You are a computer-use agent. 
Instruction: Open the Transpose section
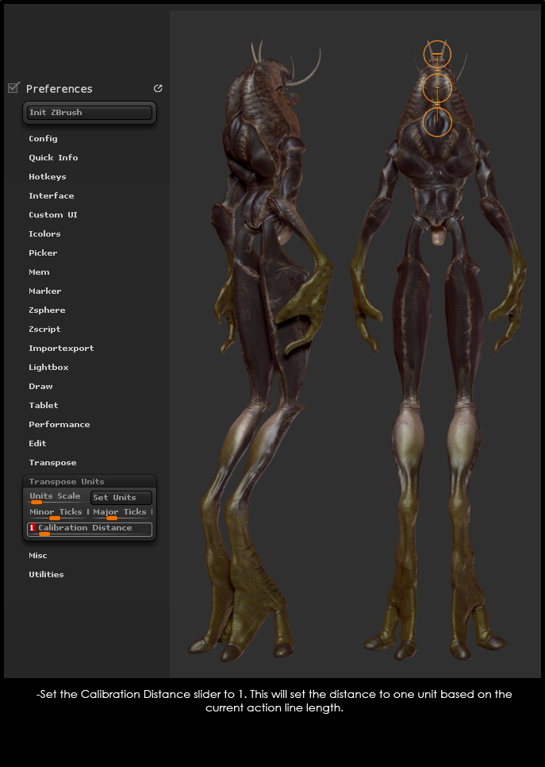point(52,463)
